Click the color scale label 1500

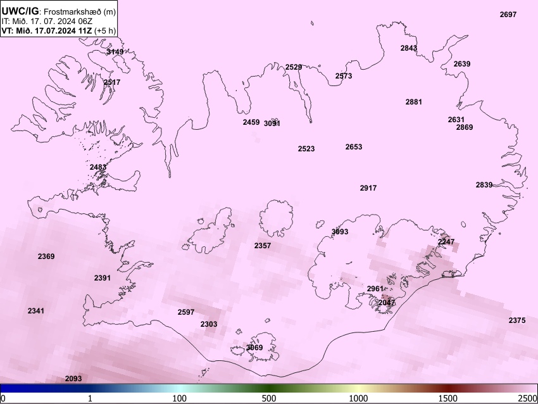point(448,398)
